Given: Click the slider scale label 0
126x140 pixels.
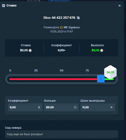Looking at the screenshot, I should (10, 71).
